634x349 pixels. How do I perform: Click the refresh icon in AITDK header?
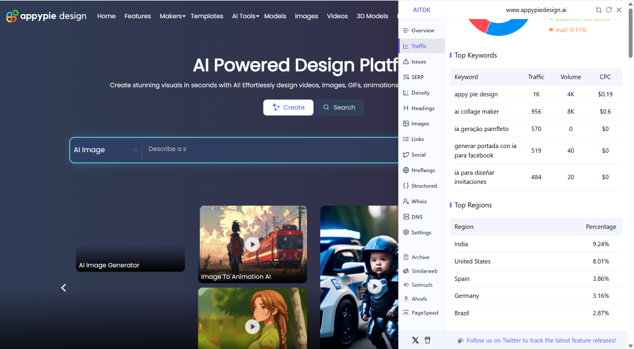[x=609, y=10]
